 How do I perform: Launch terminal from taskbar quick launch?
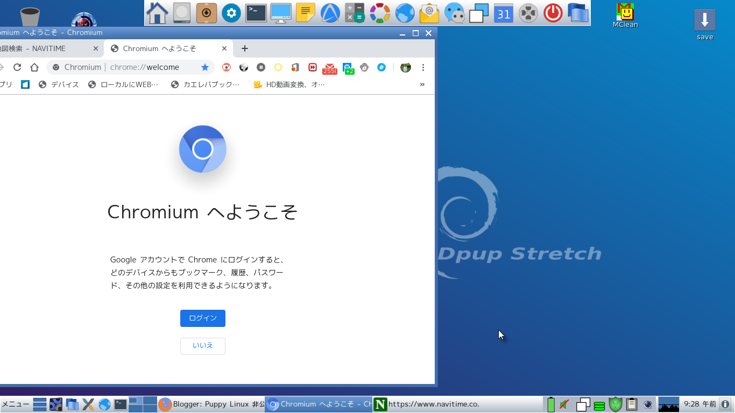pos(121,404)
